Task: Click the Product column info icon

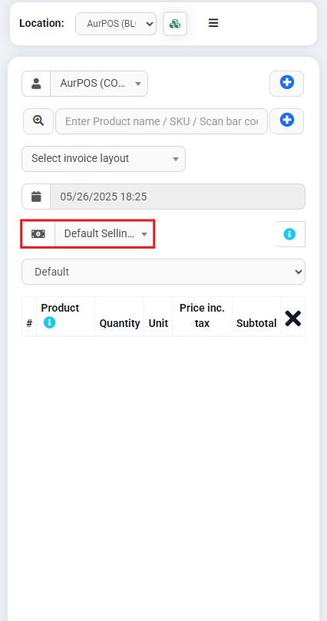Action: [x=49, y=322]
